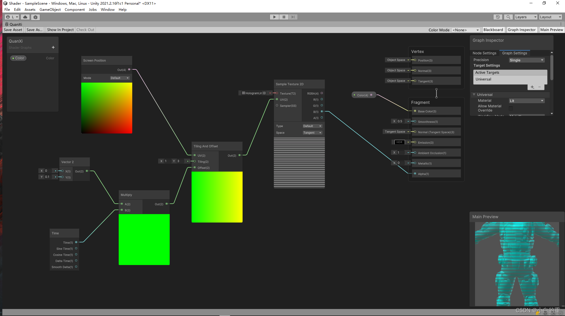Viewport: 565px width, 316px height.
Task: Open the Sample Texture Type dropdown
Action: tap(312, 126)
